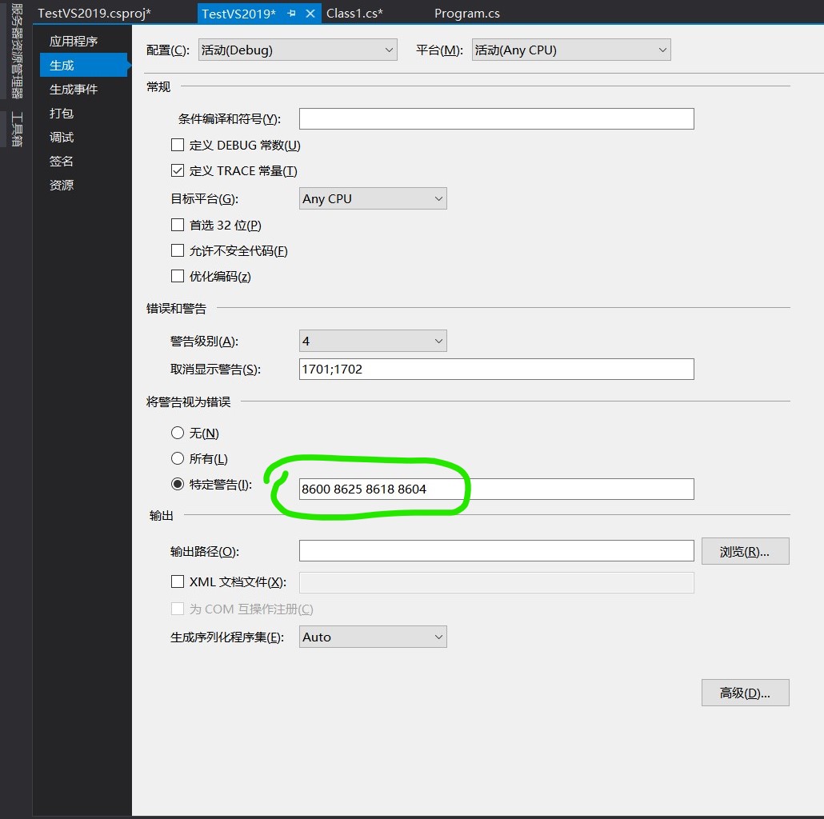Go to the 生成事件 settings page
Screen dimensions: 824x819
coord(74,89)
